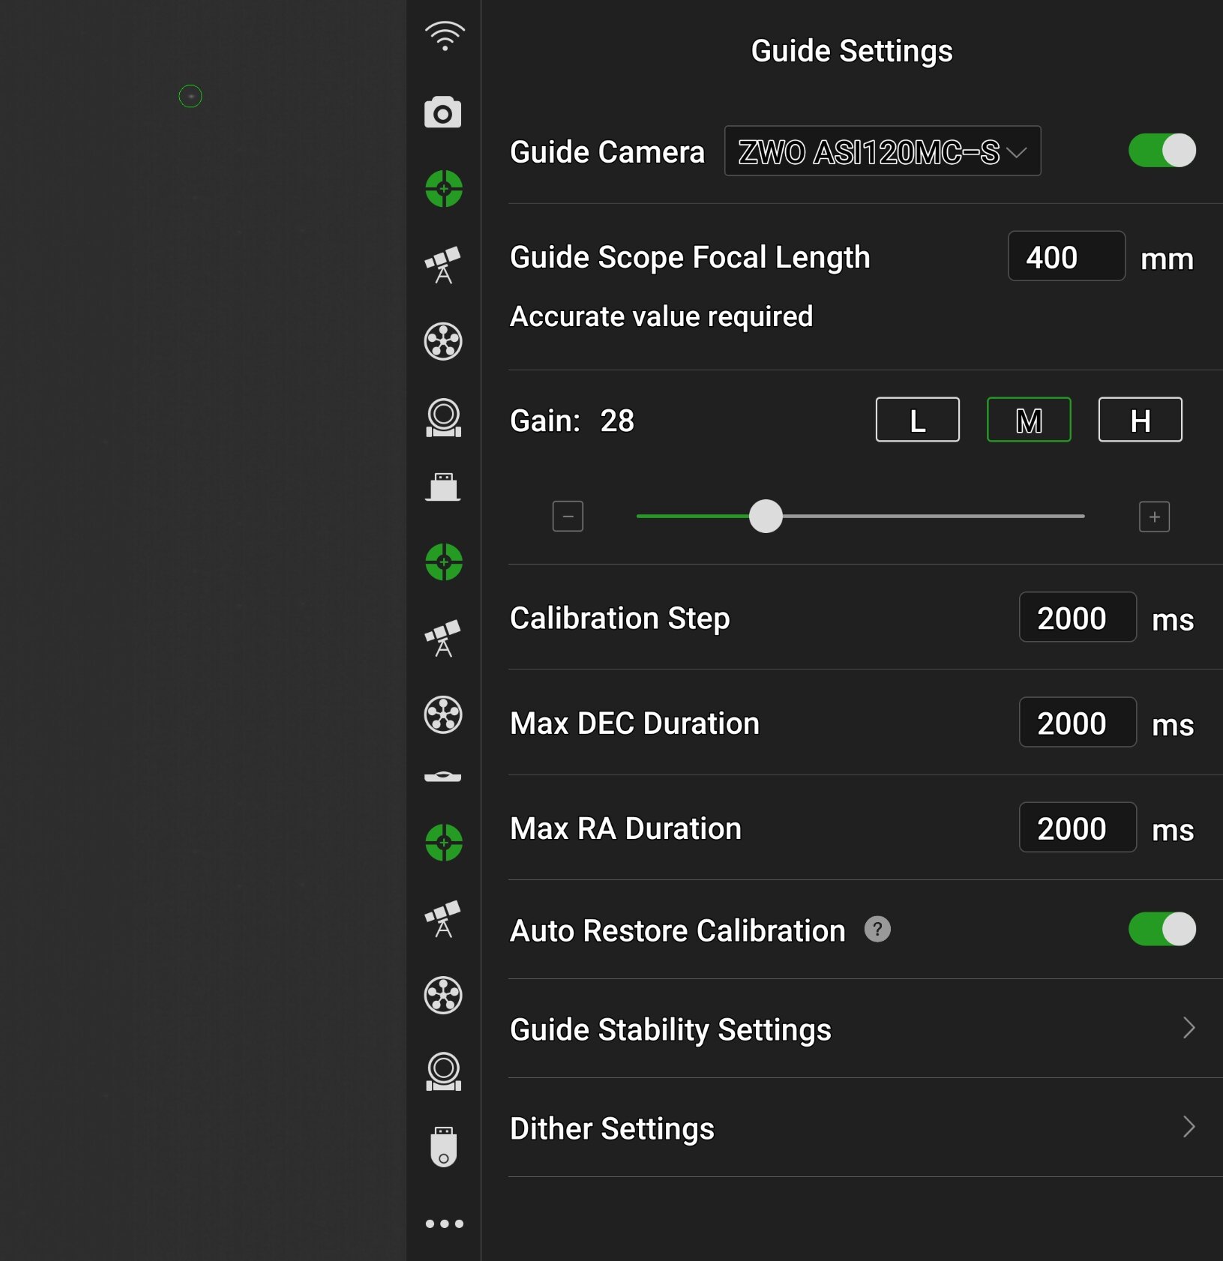The height and width of the screenshot is (1261, 1223).
Task: Click the gain slider handle
Action: point(766,517)
